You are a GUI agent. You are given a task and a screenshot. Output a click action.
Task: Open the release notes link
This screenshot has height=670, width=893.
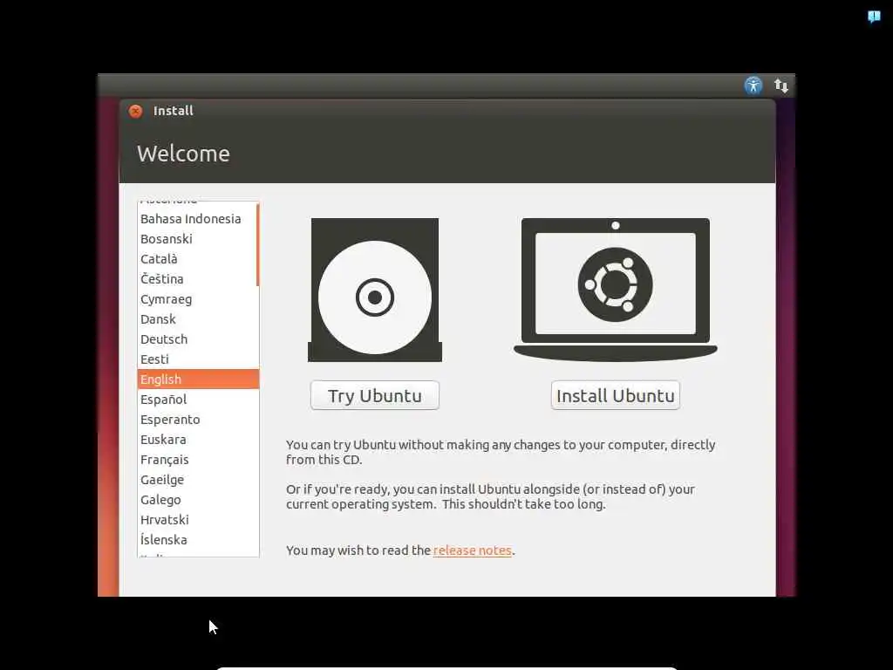tap(472, 550)
